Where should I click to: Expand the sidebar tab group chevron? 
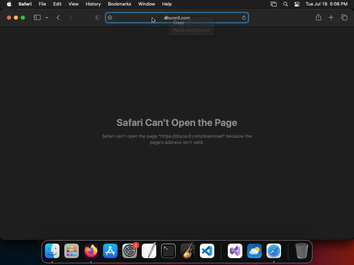tap(47, 18)
